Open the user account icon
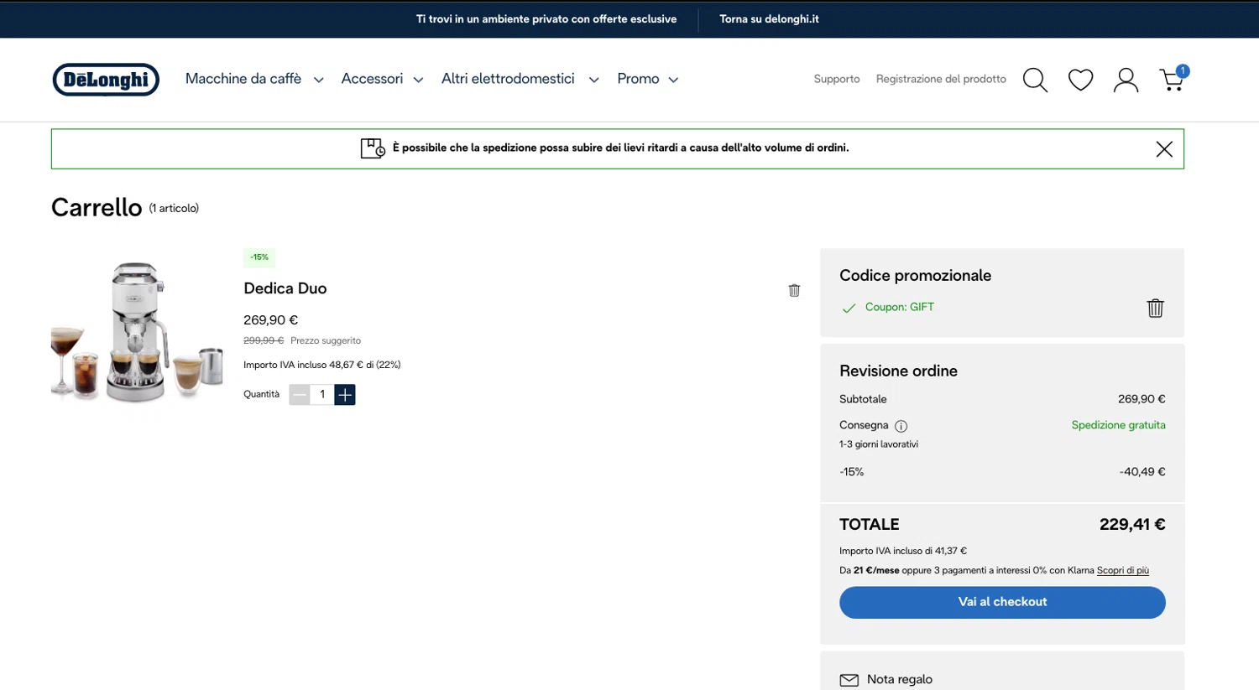The image size is (1259, 690). pyautogui.click(x=1126, y=80)
